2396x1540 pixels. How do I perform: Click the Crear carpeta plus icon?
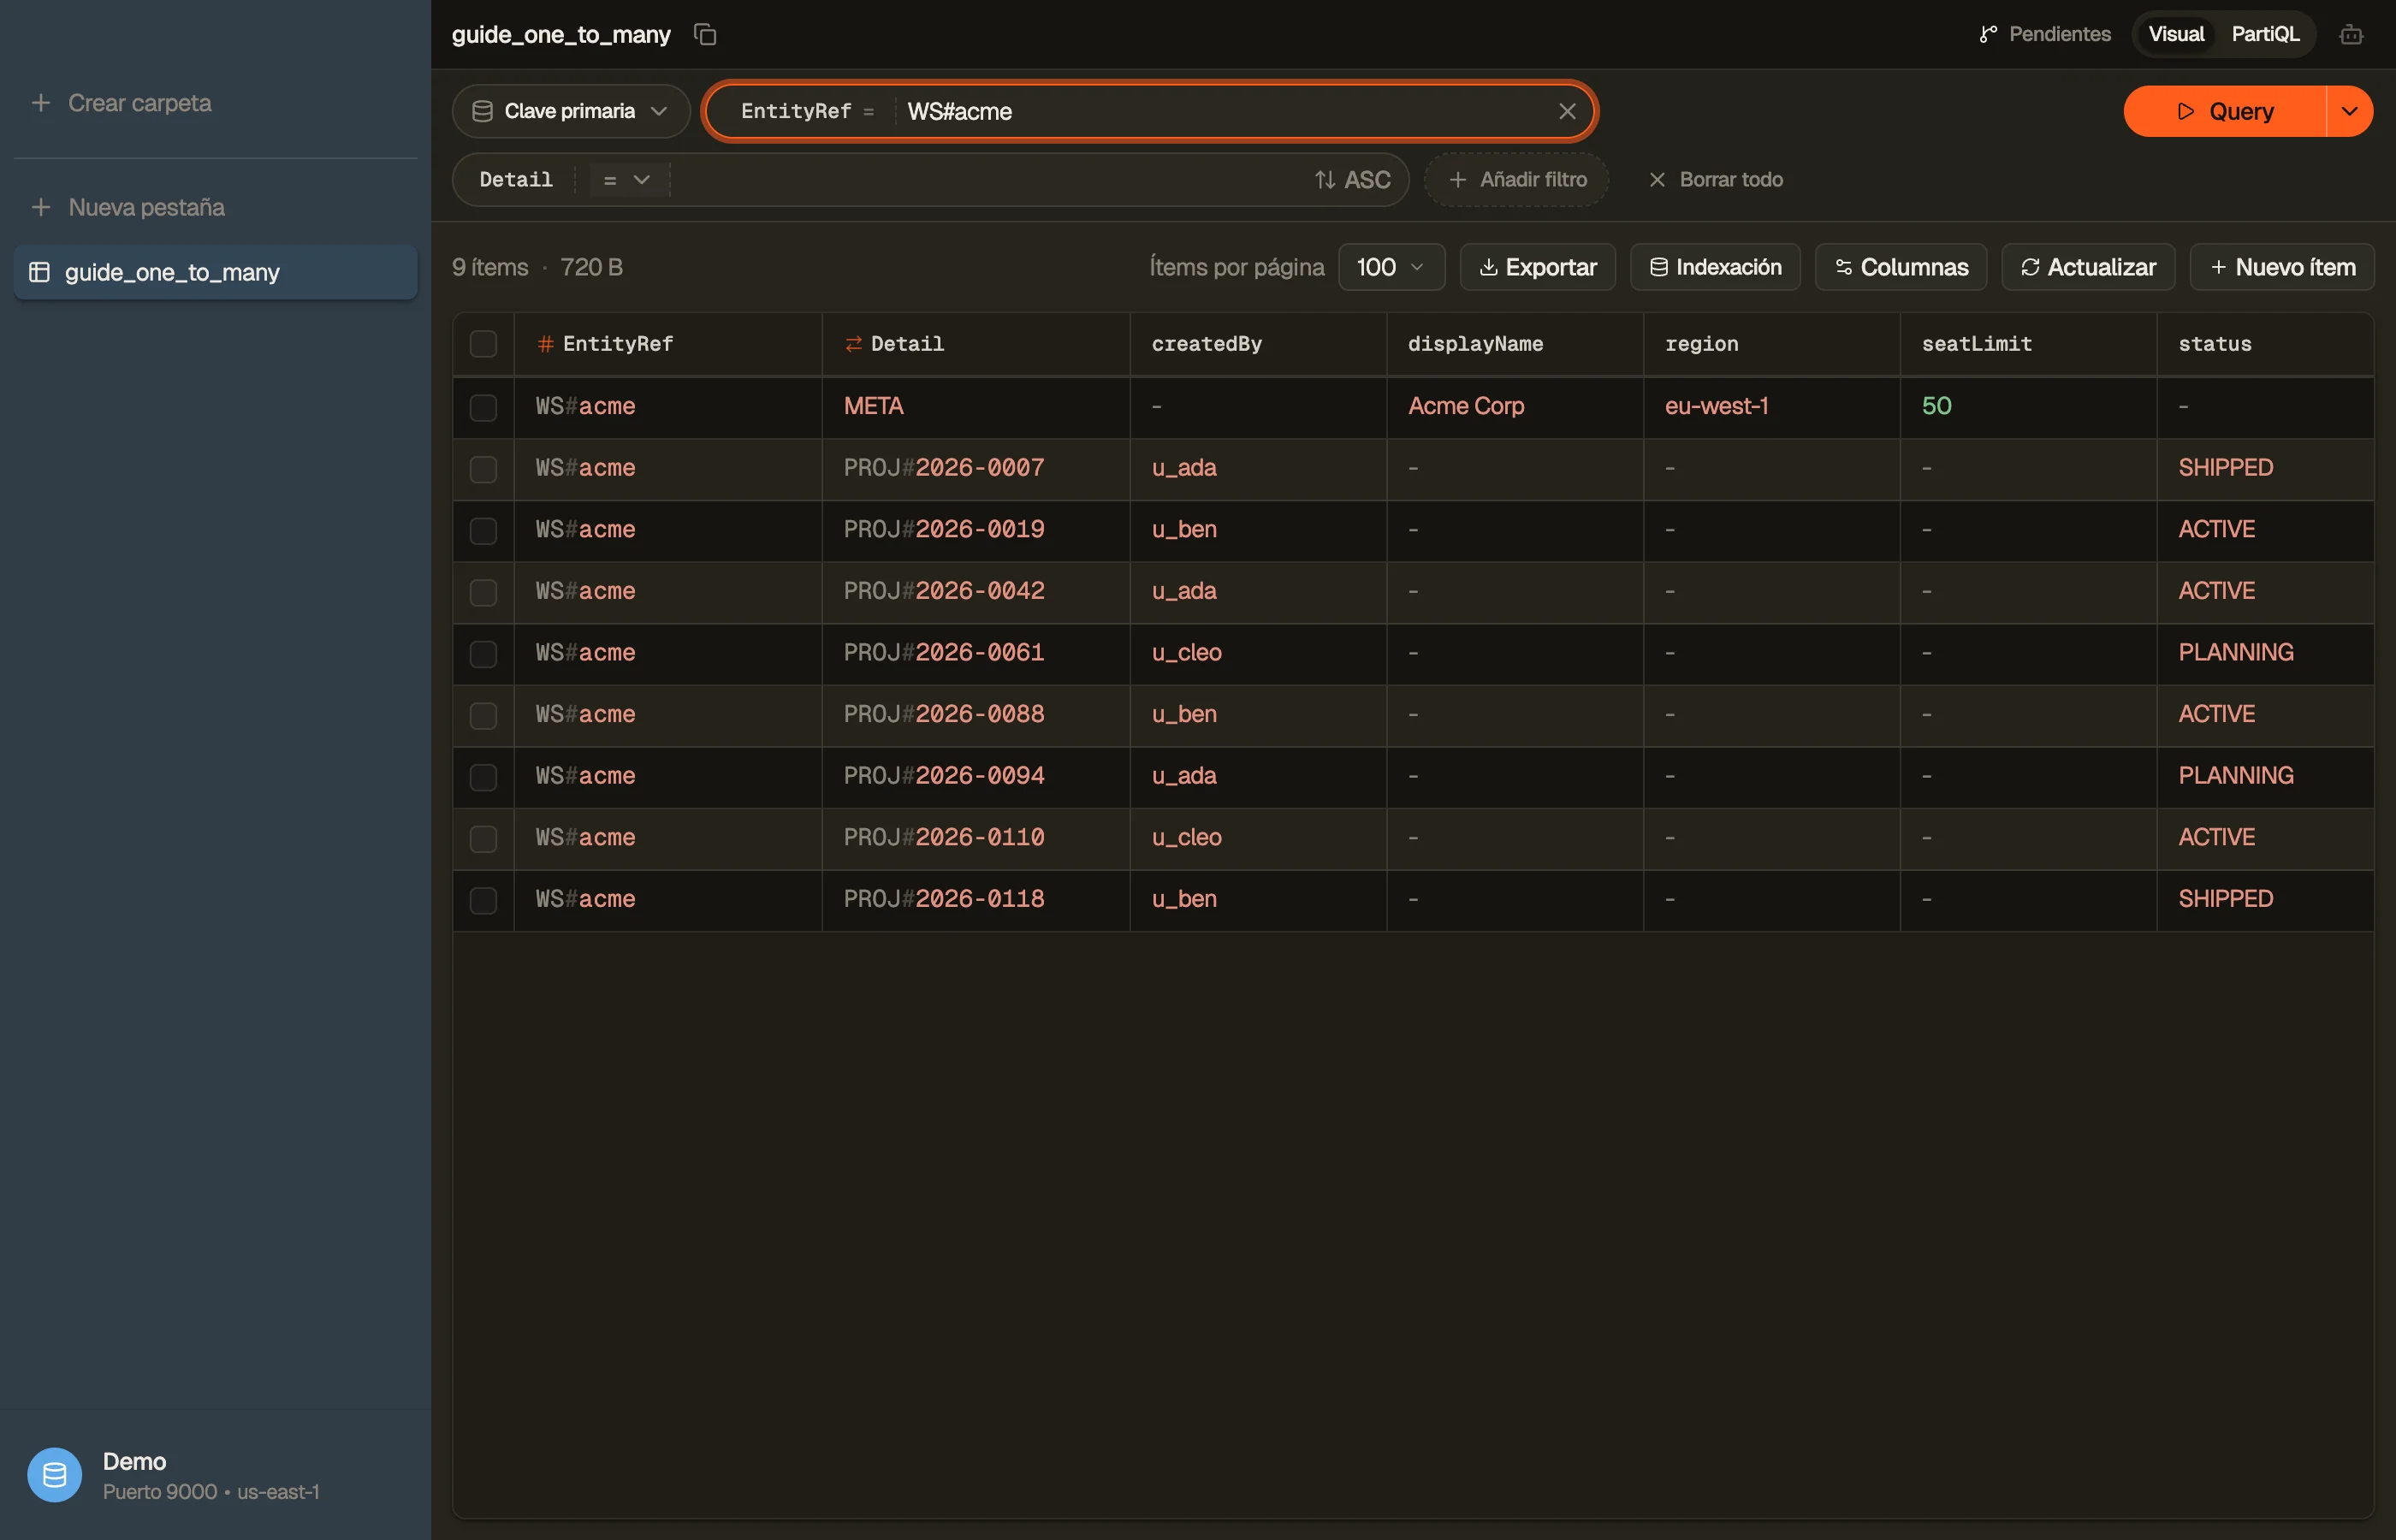[x=41, y=103]
